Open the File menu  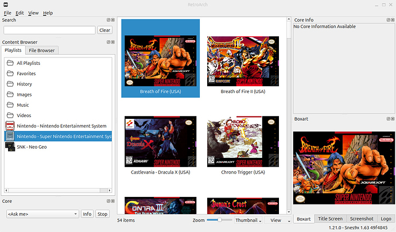[x=7, y=13]
